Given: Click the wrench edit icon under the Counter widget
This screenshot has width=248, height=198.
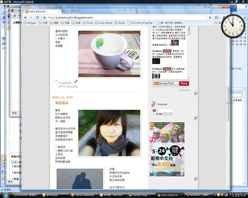Looking at the screenshot, I should [196, 118].
